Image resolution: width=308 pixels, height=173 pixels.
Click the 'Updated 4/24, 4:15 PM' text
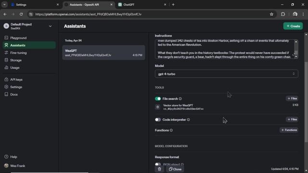284,169
